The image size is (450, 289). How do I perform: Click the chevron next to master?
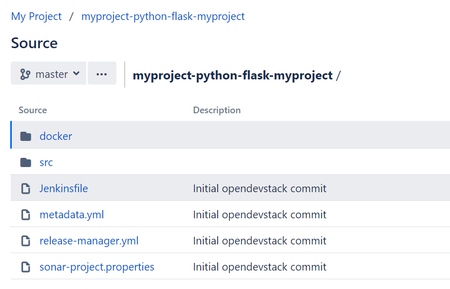click(76, 73)
